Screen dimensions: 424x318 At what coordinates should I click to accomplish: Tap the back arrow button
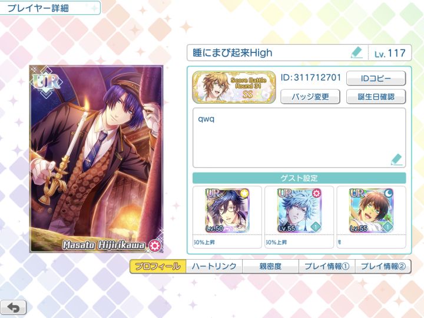pos(13,308)
